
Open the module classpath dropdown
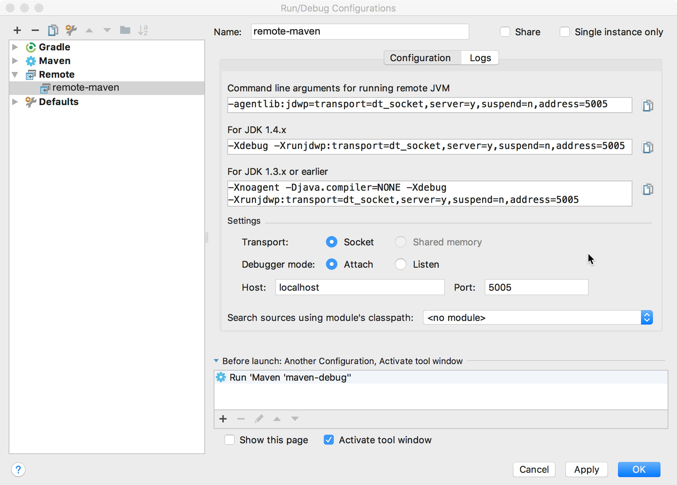(646, 317)
